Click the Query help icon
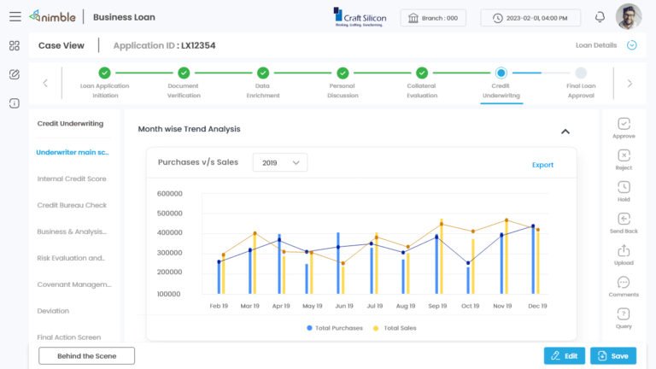The height and width of the screenshot is (369, 656). pyautogui.click(x=624, y=313)
